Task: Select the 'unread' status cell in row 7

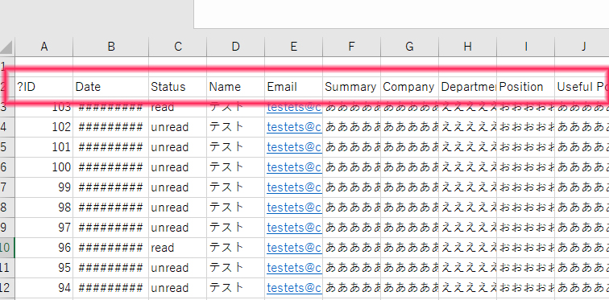Action: 177,187
